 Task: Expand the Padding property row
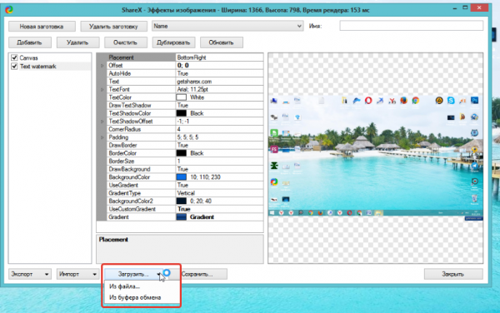pos(102,137)
